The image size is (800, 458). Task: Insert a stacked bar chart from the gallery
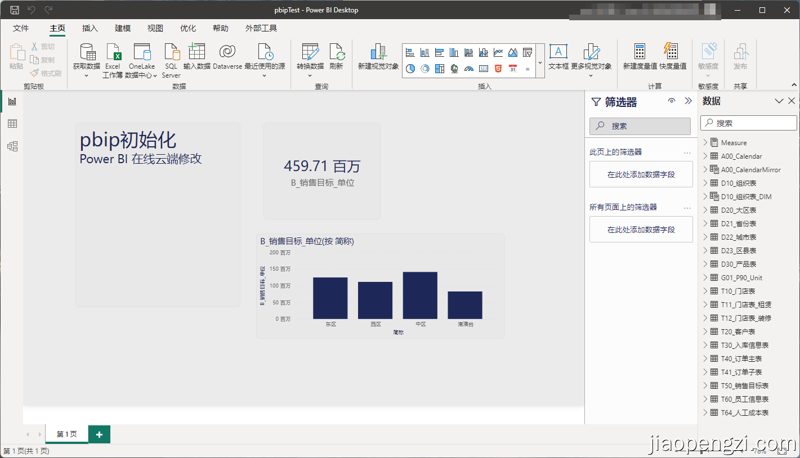point(410,53)
